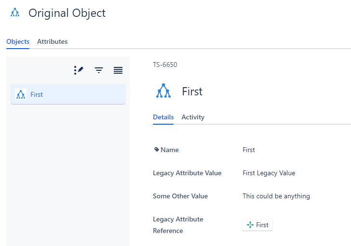Open bulk edit via dots-and-pencil icon
Image resolution: width=351 pixels, height=246 pixels.
click(x=79, y=70)
